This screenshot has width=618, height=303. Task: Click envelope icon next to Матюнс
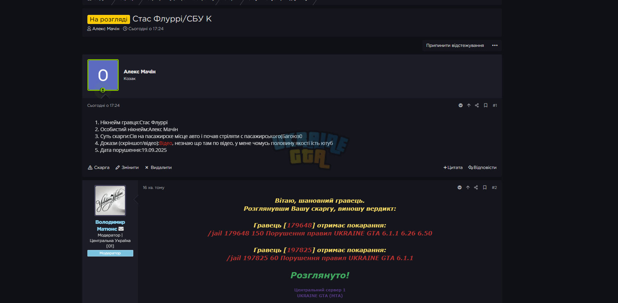(121, 229)
